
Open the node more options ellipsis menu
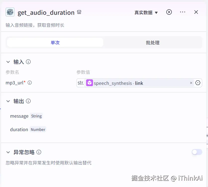[x=182, y=12]
